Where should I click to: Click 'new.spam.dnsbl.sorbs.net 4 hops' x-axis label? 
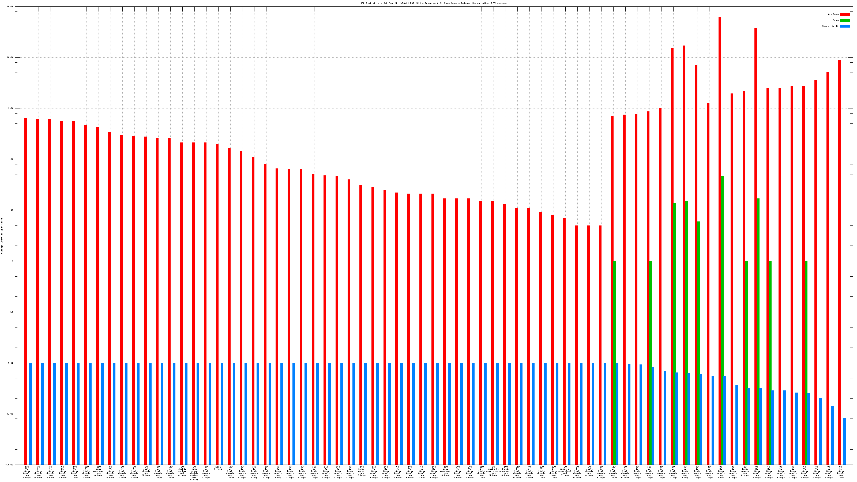(x=194, y=473)
